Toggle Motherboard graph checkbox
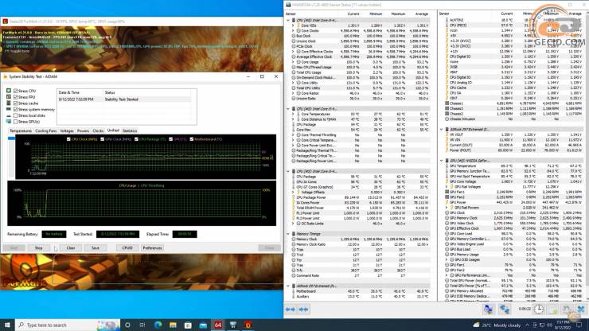The height and width of the screenshot is (331, 589). click(192, 139)
